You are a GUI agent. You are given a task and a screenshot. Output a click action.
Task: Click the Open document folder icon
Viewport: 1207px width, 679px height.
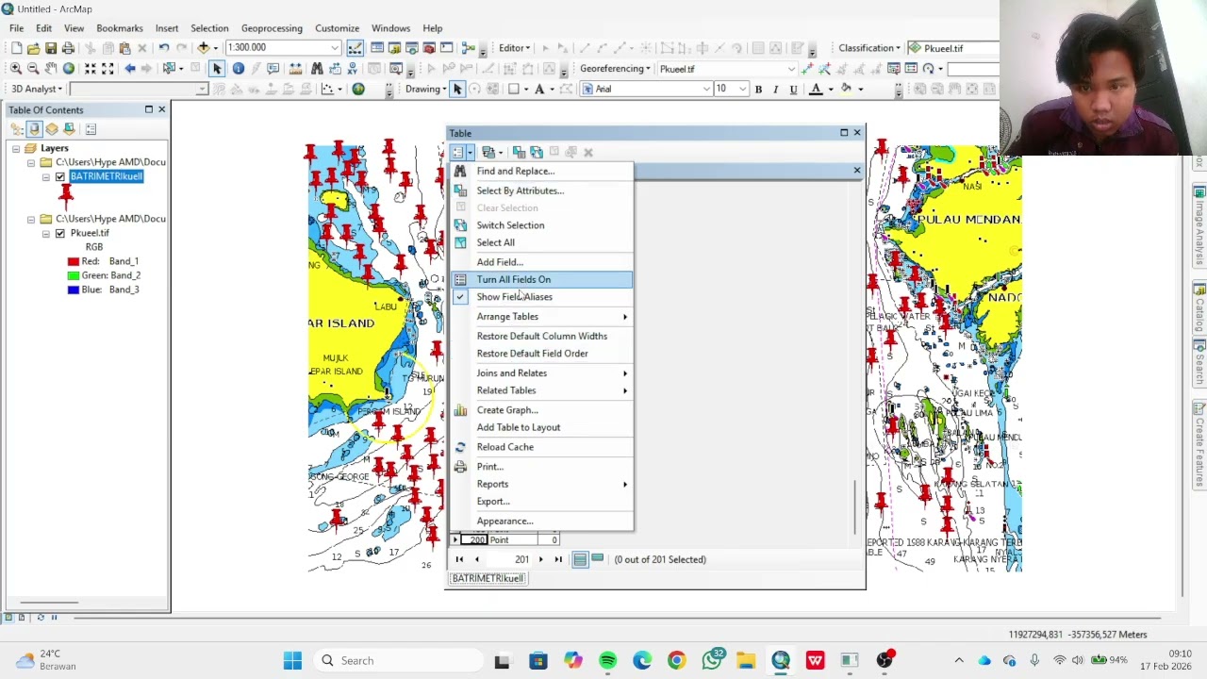pyautogui.click(x=34, y=48)
